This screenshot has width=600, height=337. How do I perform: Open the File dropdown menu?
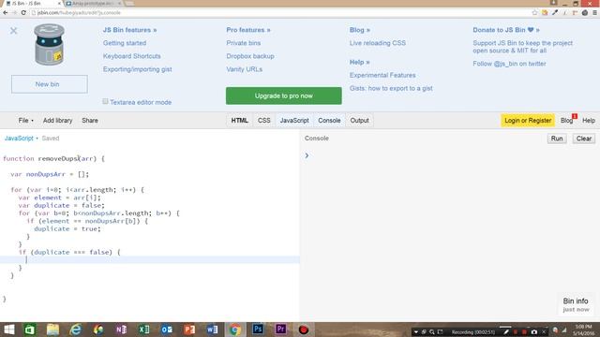click(x=25, y=121)
